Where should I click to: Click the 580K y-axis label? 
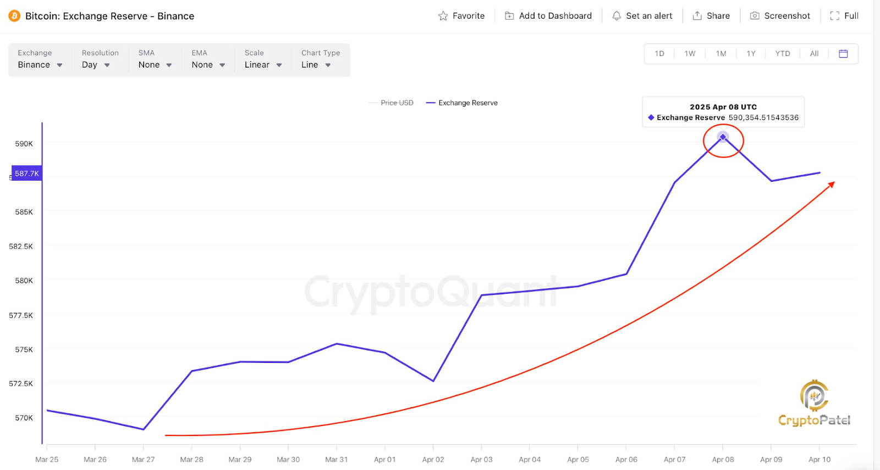(x=24, y=281)
